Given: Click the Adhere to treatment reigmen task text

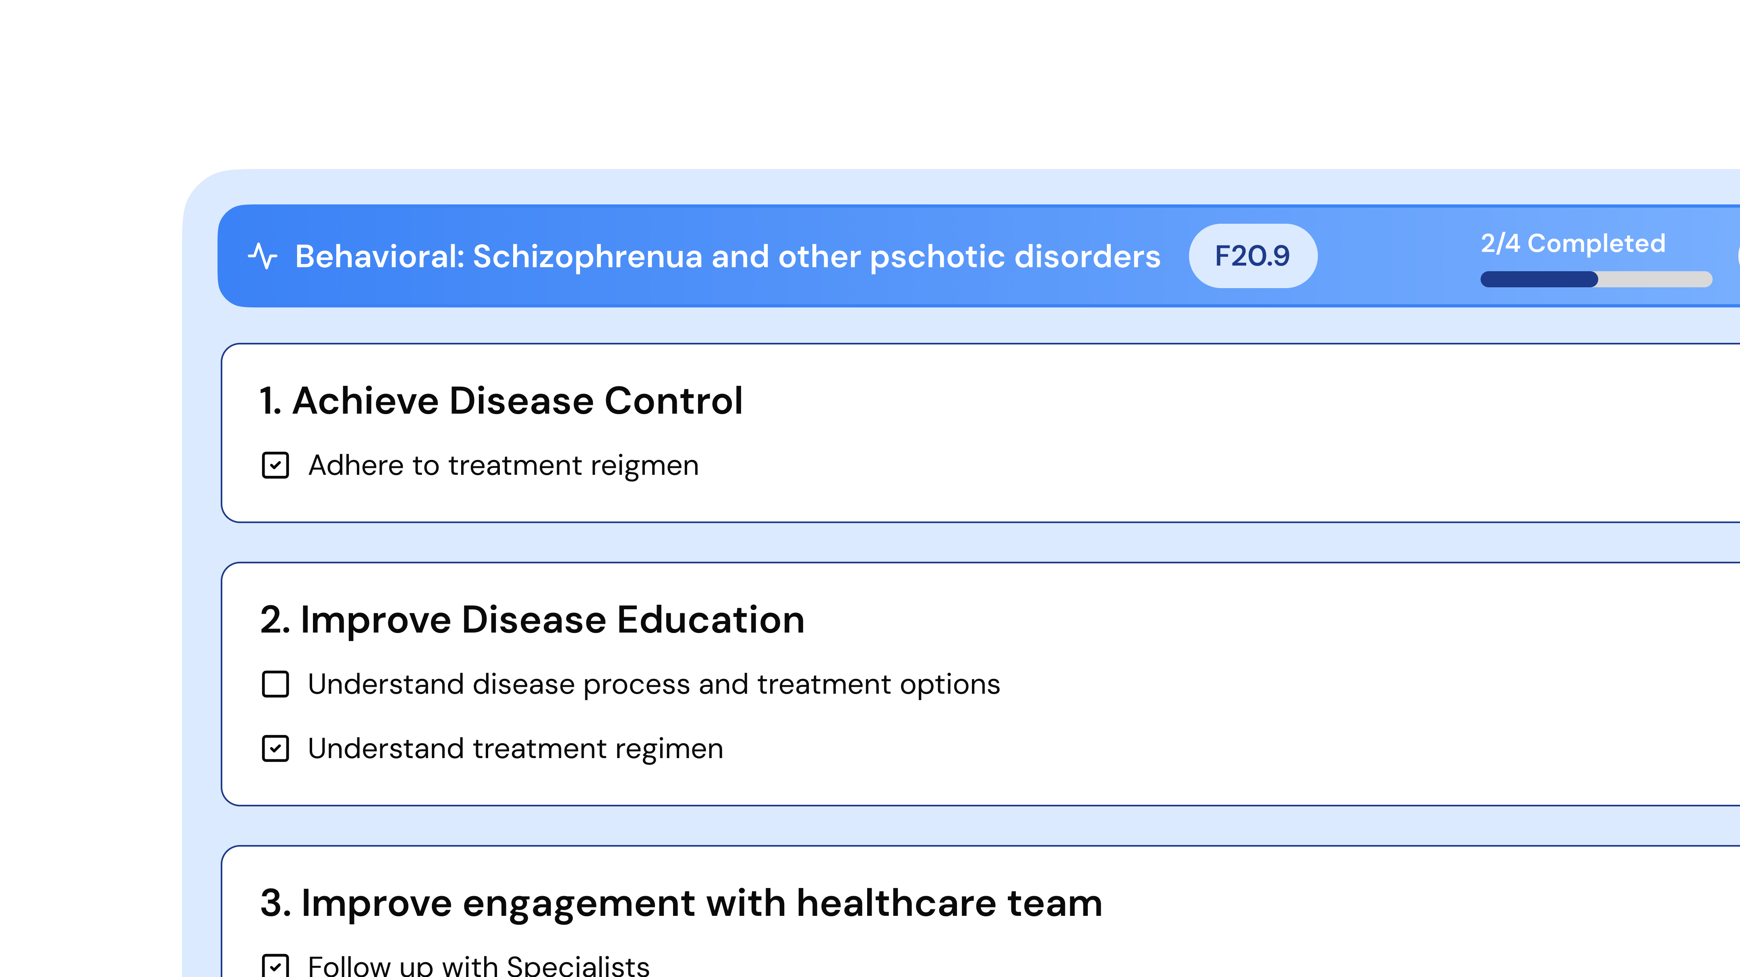Looking at the screenshot, I should click(504, 465).
